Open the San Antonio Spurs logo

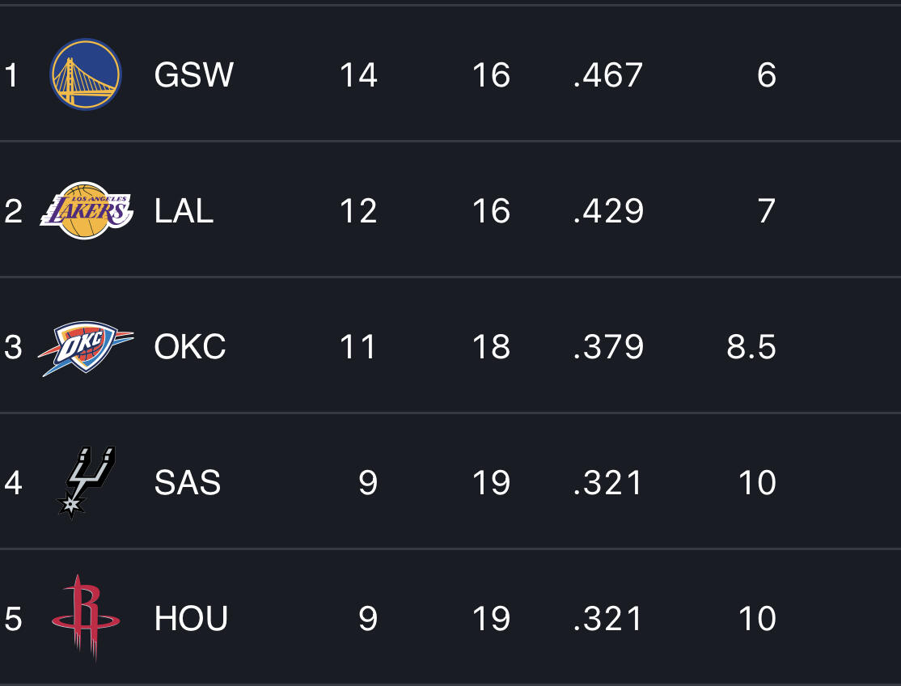[87, 482]
